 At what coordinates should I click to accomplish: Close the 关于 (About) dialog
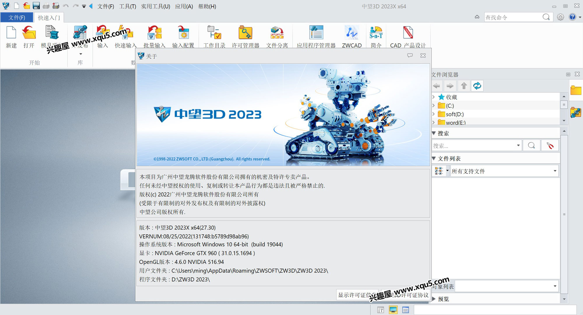pyautogui.click(x=423, y=55)
